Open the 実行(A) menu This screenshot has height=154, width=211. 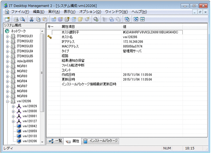[x=54, y=12]
